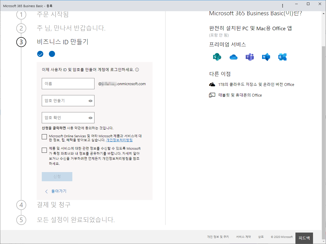This screenshot has width=326, height=244.
Task: Click the © 2020 Microsoft footer text
Action: click(x=282, y=237)
